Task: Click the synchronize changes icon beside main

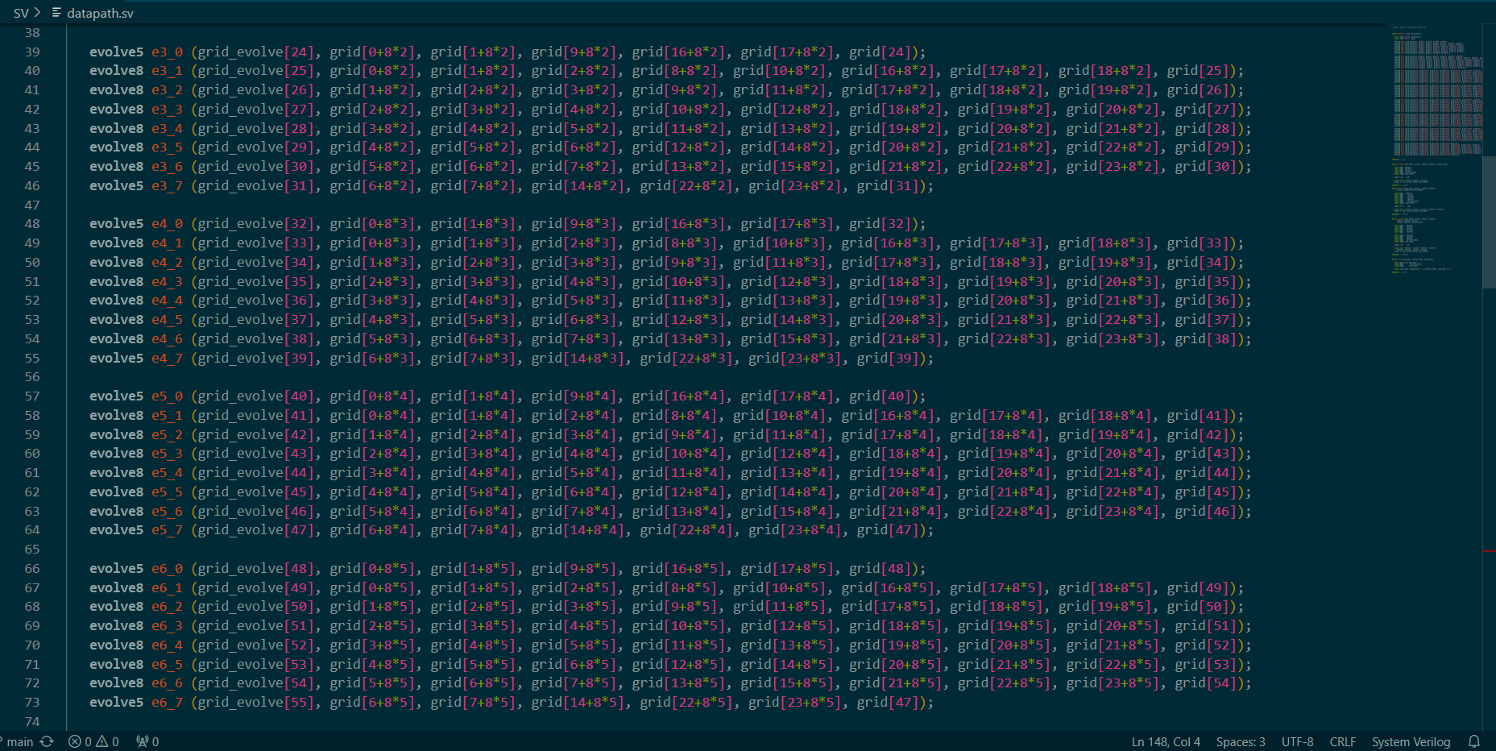Action: (46, 741)
